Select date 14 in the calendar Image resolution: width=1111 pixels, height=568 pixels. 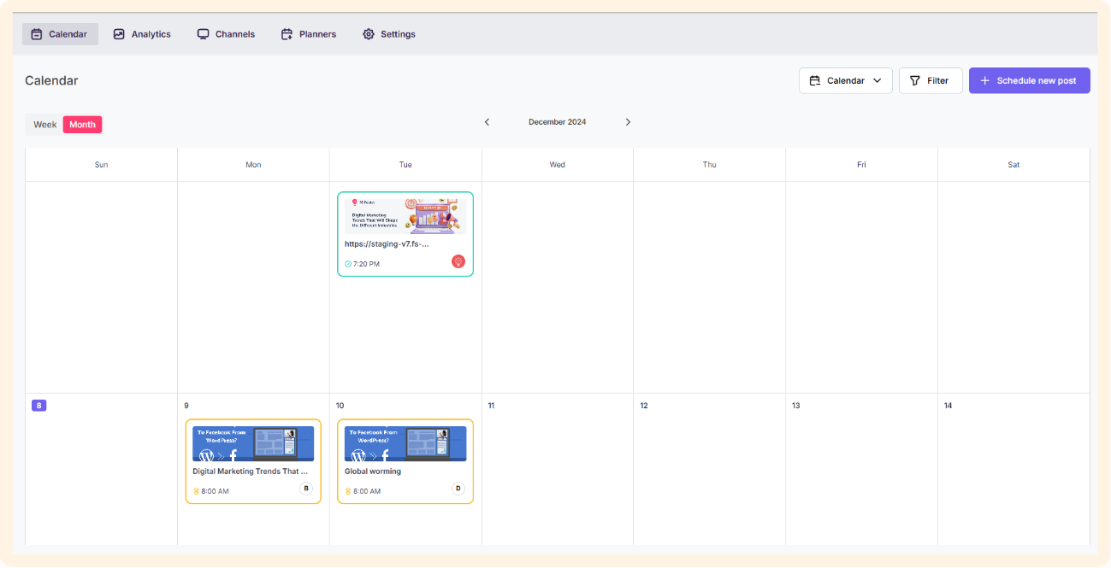[x=948, y=406]
